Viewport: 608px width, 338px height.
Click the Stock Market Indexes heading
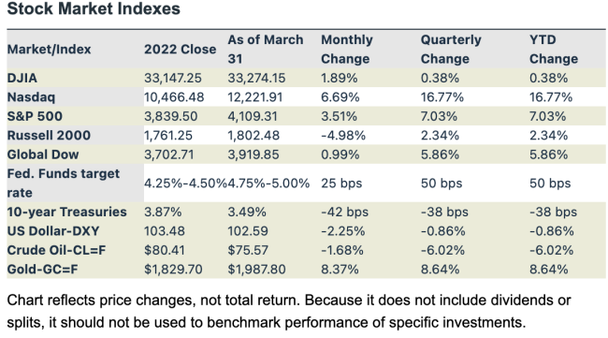coord(94,8)
